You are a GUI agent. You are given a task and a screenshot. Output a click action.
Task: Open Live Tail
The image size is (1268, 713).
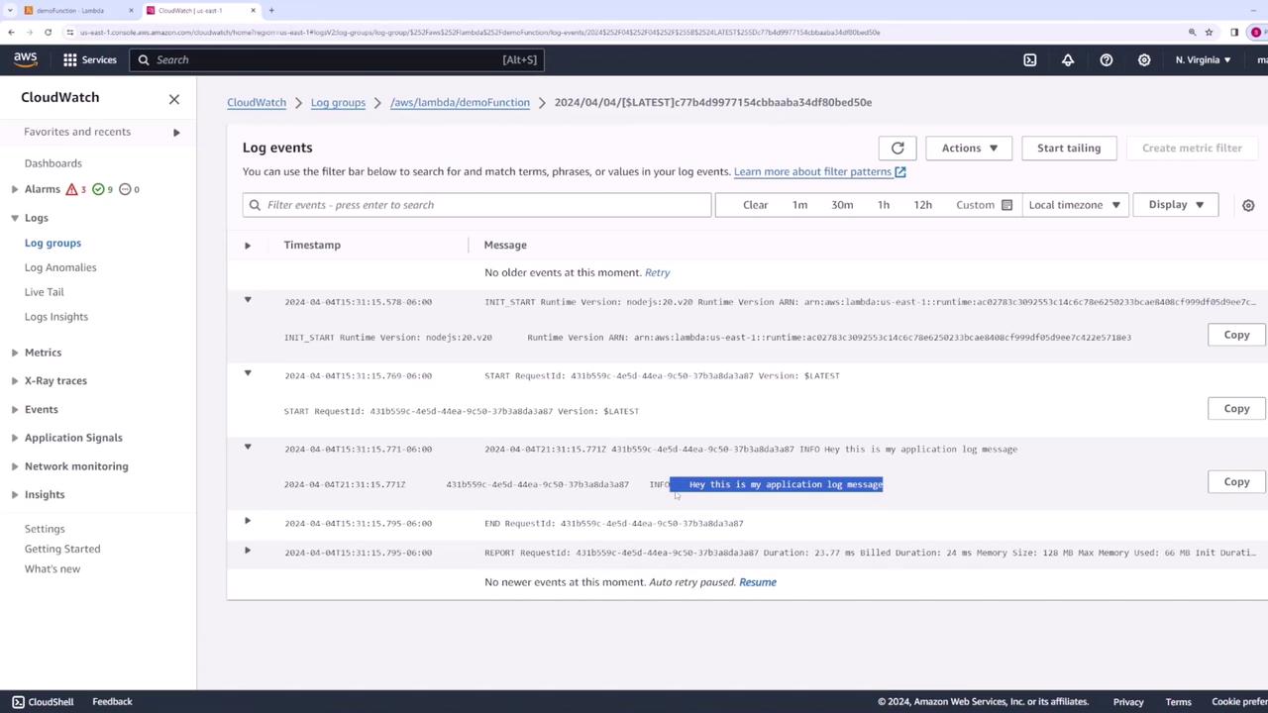click(44, 292)
